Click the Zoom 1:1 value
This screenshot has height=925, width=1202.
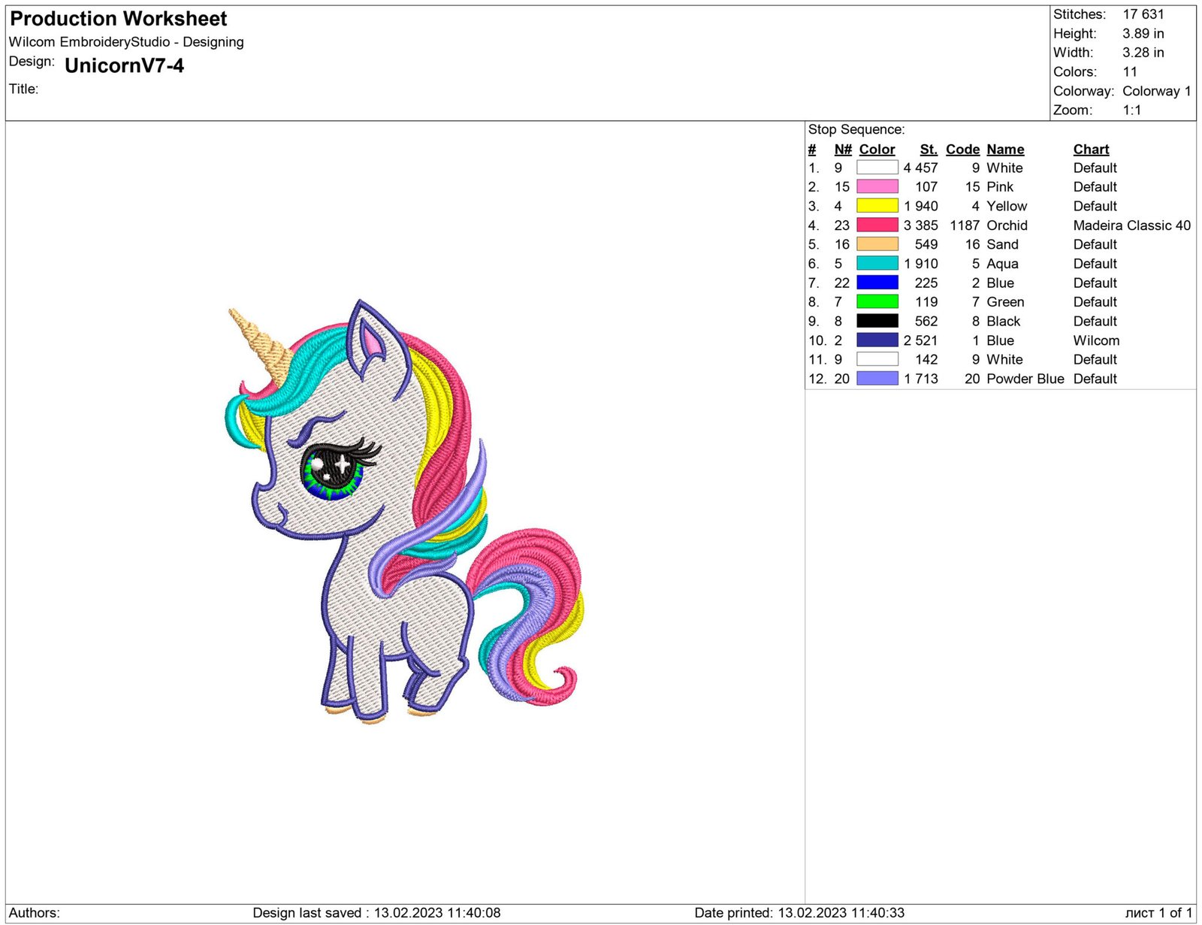click(1130, 110)
